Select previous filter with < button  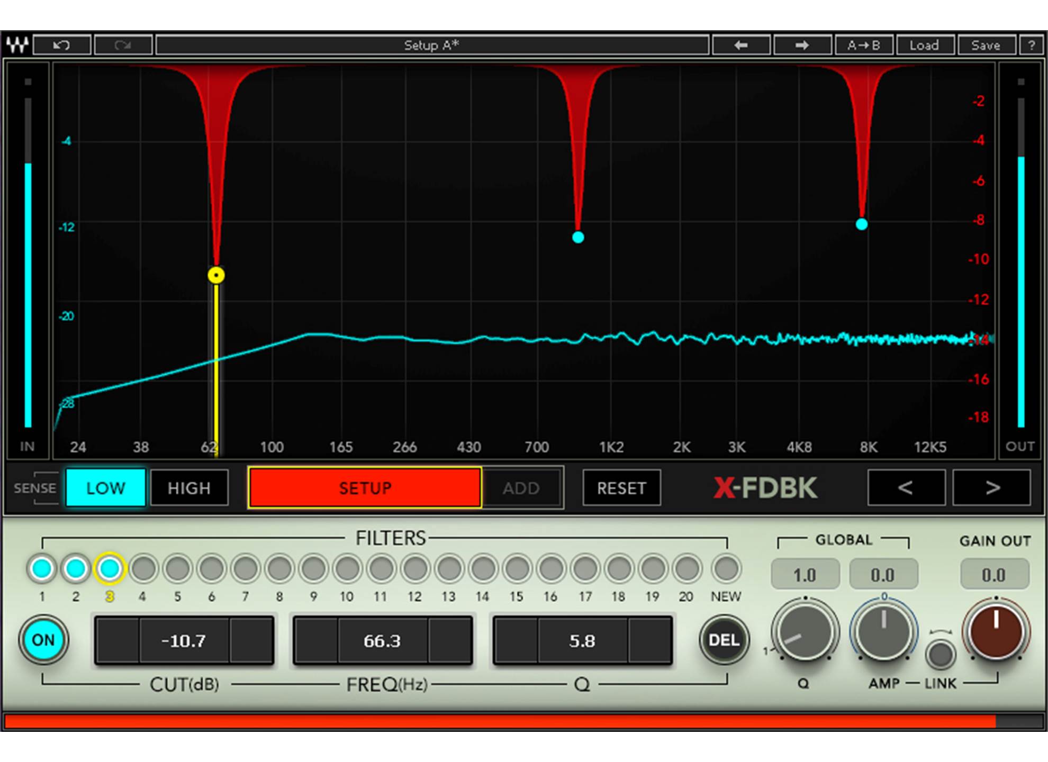coord(906,487)
